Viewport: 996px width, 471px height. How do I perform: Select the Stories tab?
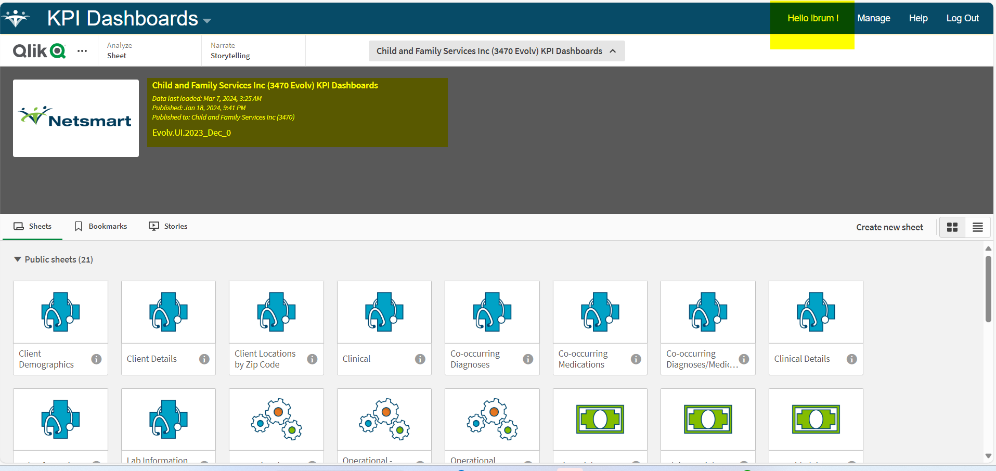click(168, 226)
